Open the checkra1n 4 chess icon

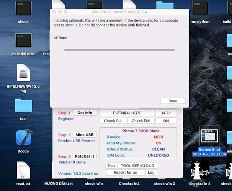click(200, 170)
